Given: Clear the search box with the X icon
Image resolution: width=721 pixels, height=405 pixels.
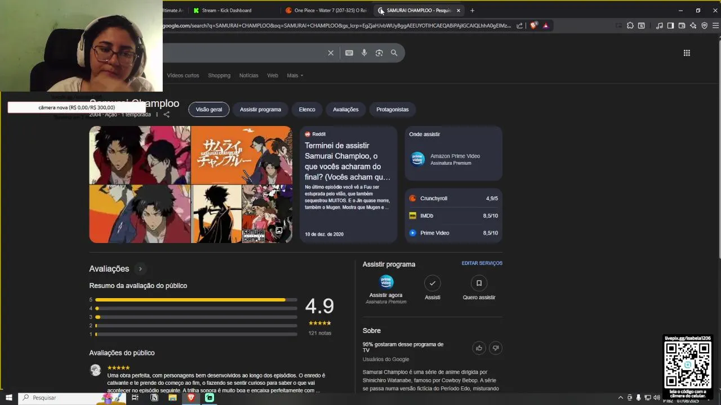Looking at the screenshot, I should tap(331, 53).
